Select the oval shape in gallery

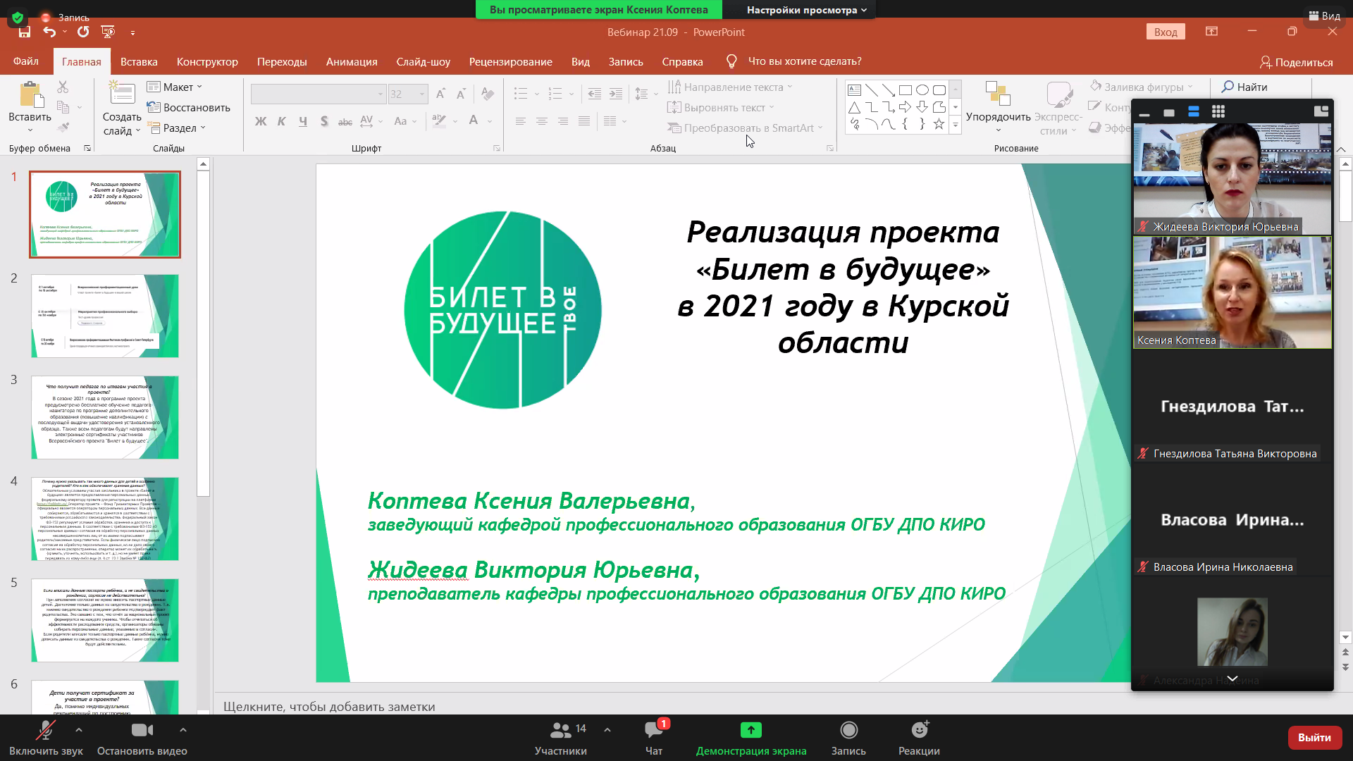pos(922,90)
